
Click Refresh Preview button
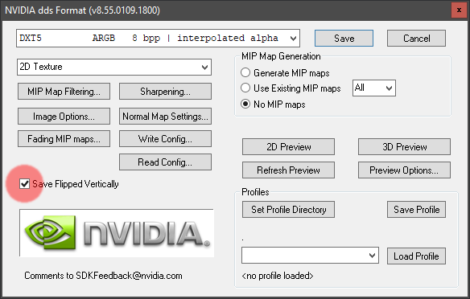(288, 170)
